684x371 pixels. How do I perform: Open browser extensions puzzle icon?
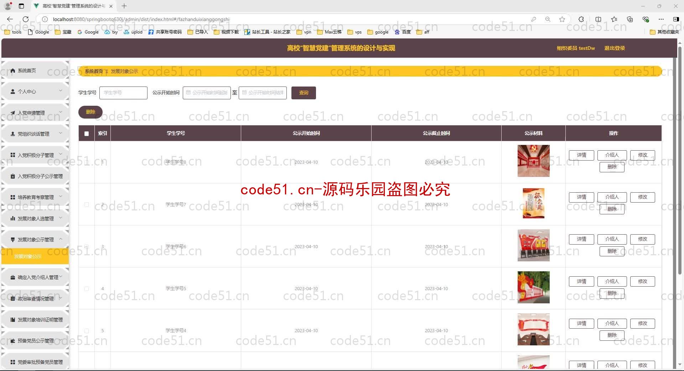point(581,19)
